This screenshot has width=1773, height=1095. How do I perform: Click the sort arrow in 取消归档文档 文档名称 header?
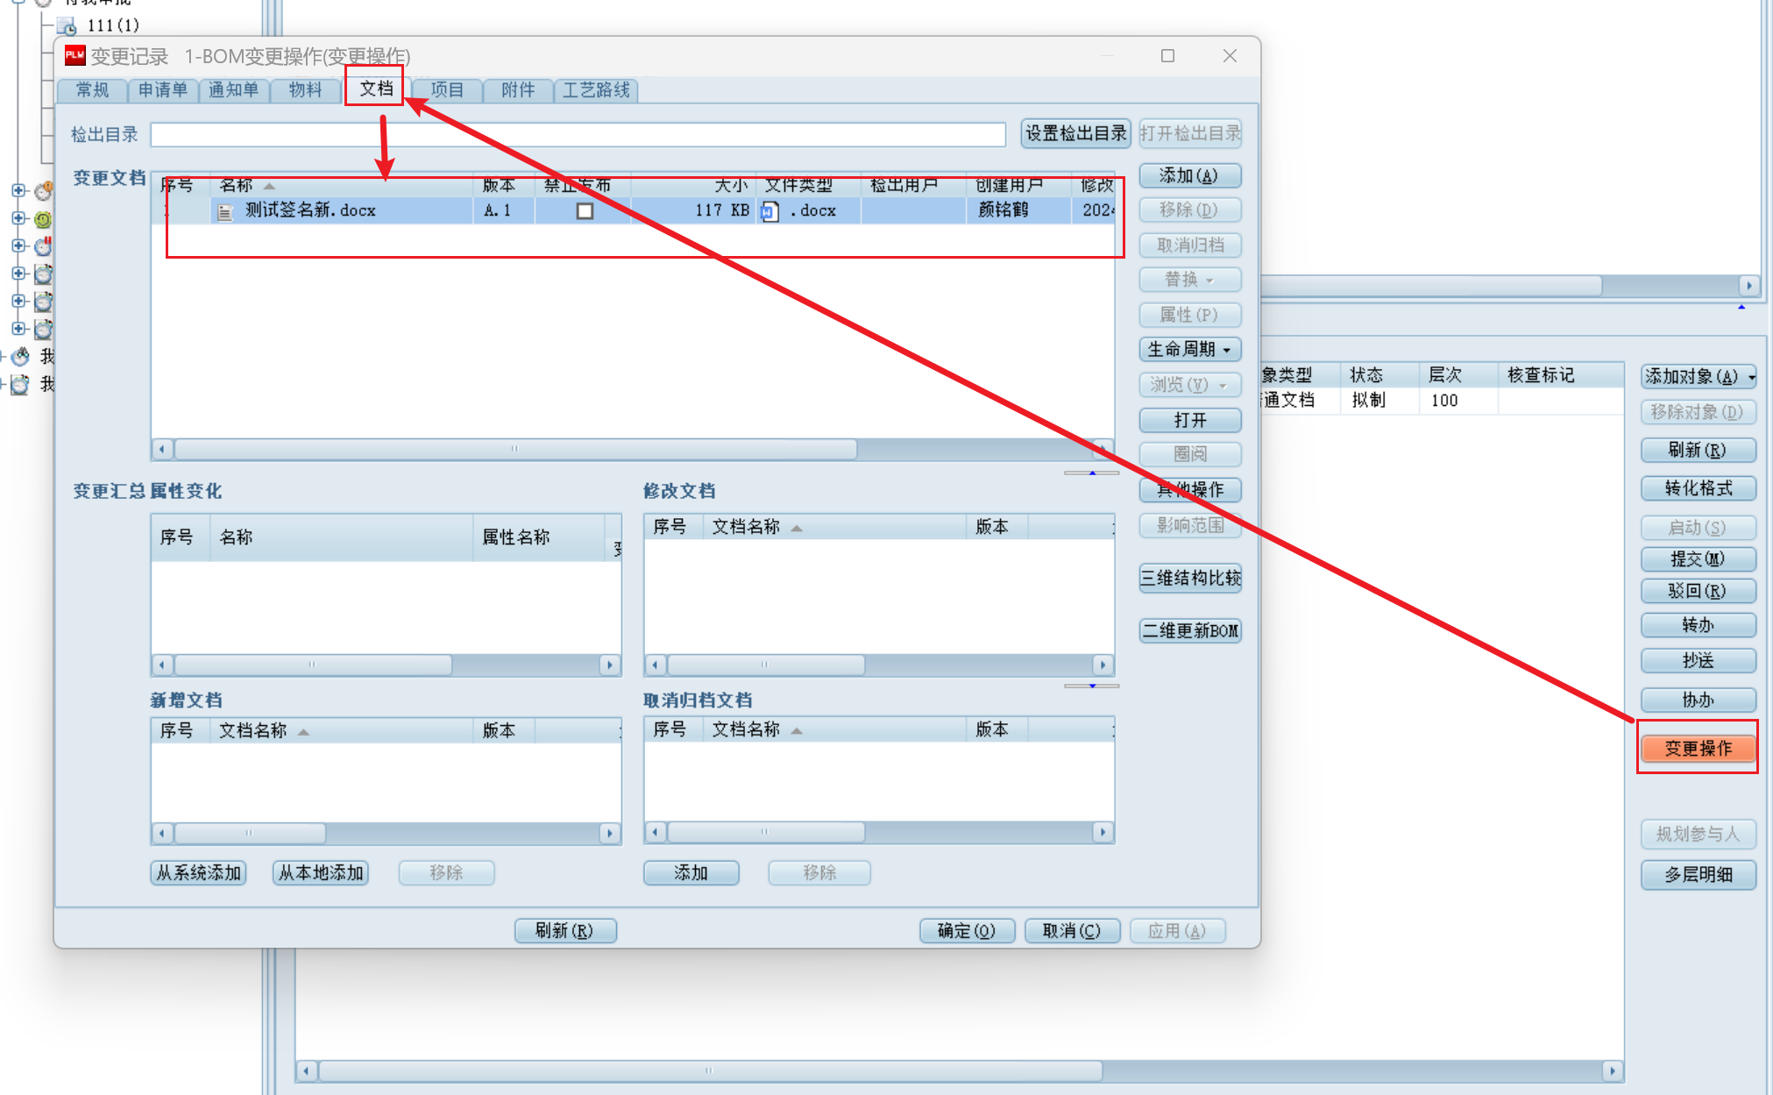[797, 730]
